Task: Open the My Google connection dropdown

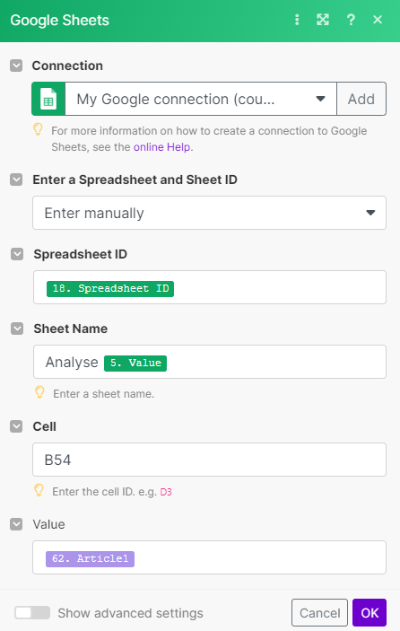Action: tap(201, 99)
